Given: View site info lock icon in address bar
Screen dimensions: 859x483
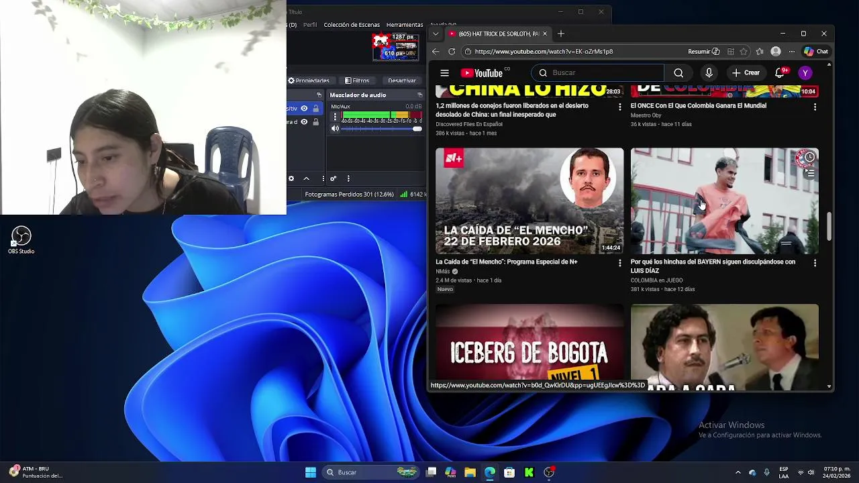Looking at the screenshot, I should click(467, 51).
